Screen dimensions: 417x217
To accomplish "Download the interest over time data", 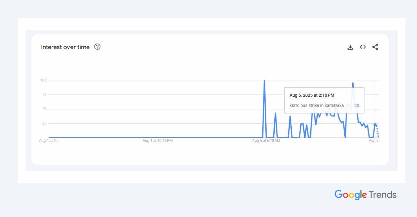I will click(350, 47).
